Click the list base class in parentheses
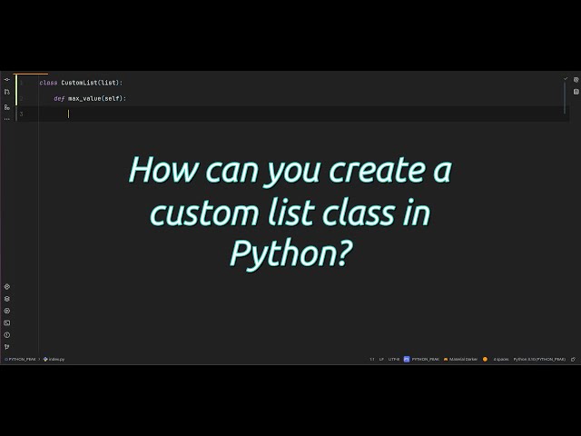Viewport: 581px width, 436px height. pyautogui.click(x=109, y=83)
